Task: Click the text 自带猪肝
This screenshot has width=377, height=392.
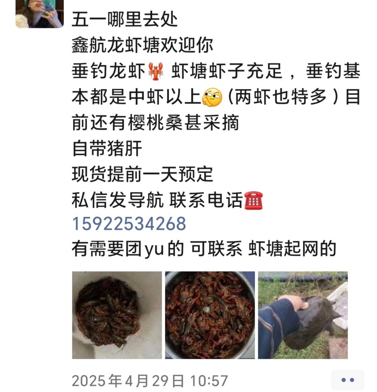Action: [107, 148]
